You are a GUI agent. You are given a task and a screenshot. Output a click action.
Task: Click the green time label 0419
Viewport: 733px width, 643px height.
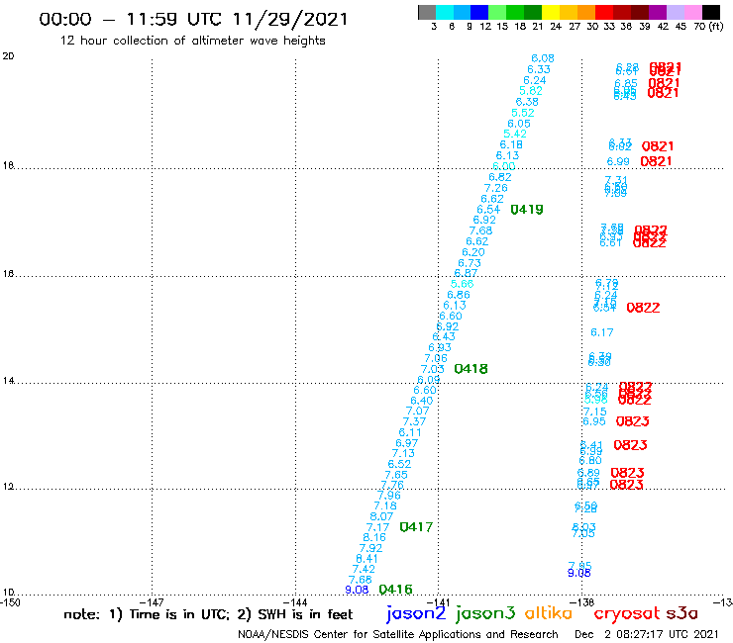click(x=527, y=210)
